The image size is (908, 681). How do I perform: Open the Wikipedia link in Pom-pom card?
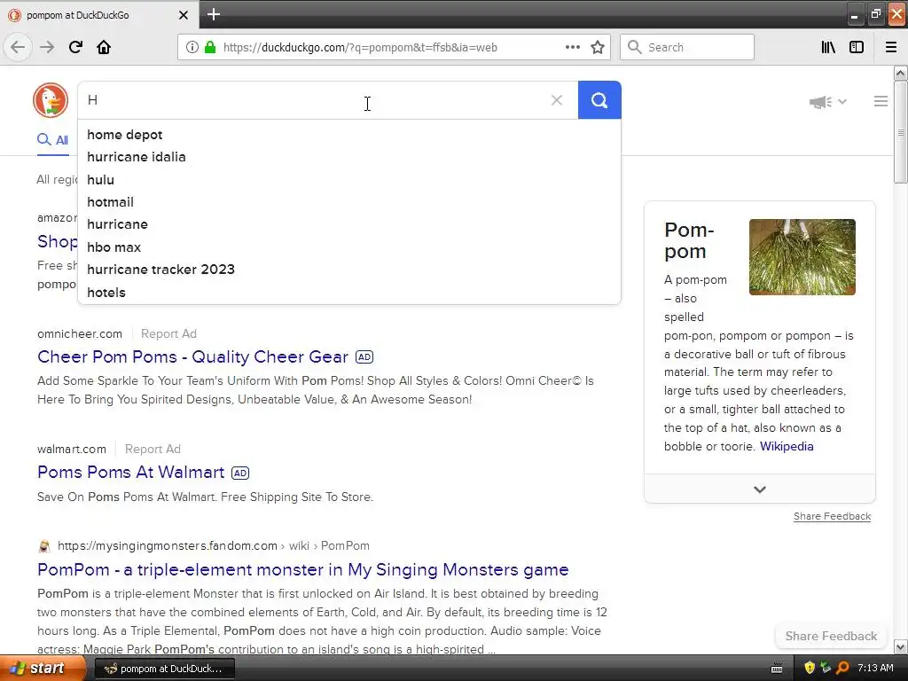point(787,446)
